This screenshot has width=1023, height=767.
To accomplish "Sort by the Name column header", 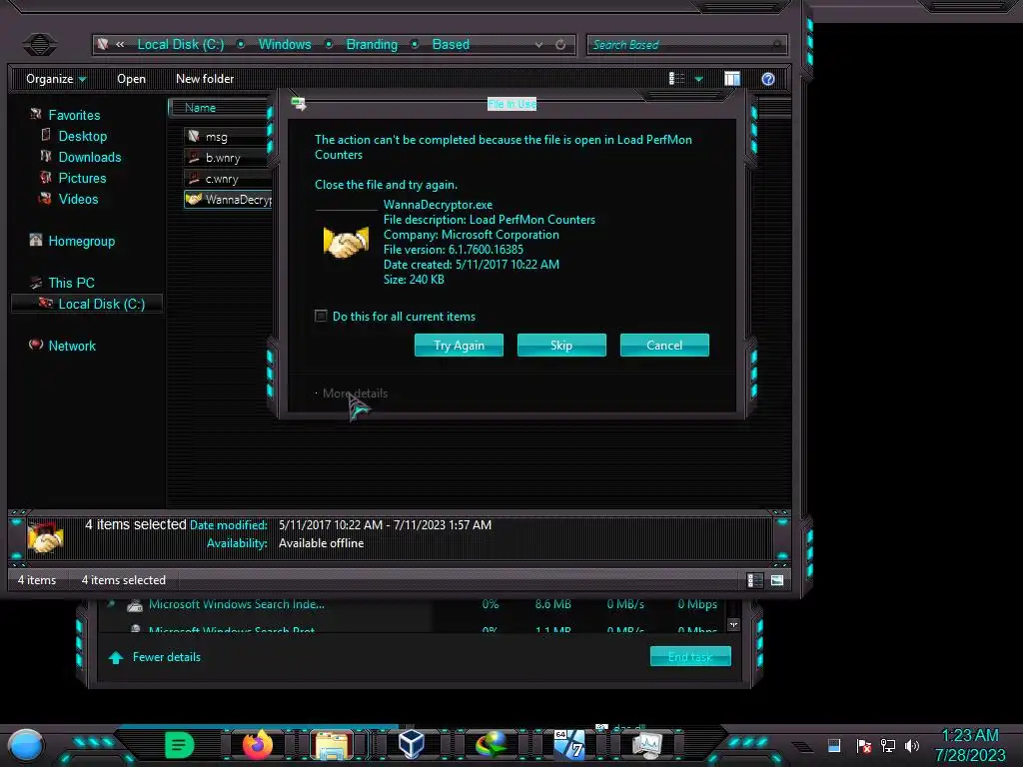I will (219, 108).
